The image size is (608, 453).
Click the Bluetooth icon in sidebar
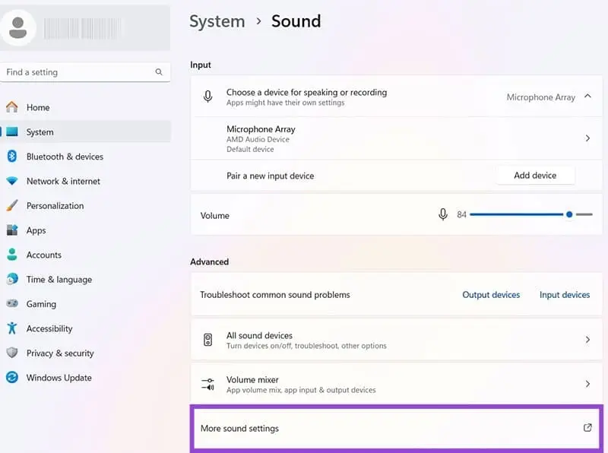[12, 157]
